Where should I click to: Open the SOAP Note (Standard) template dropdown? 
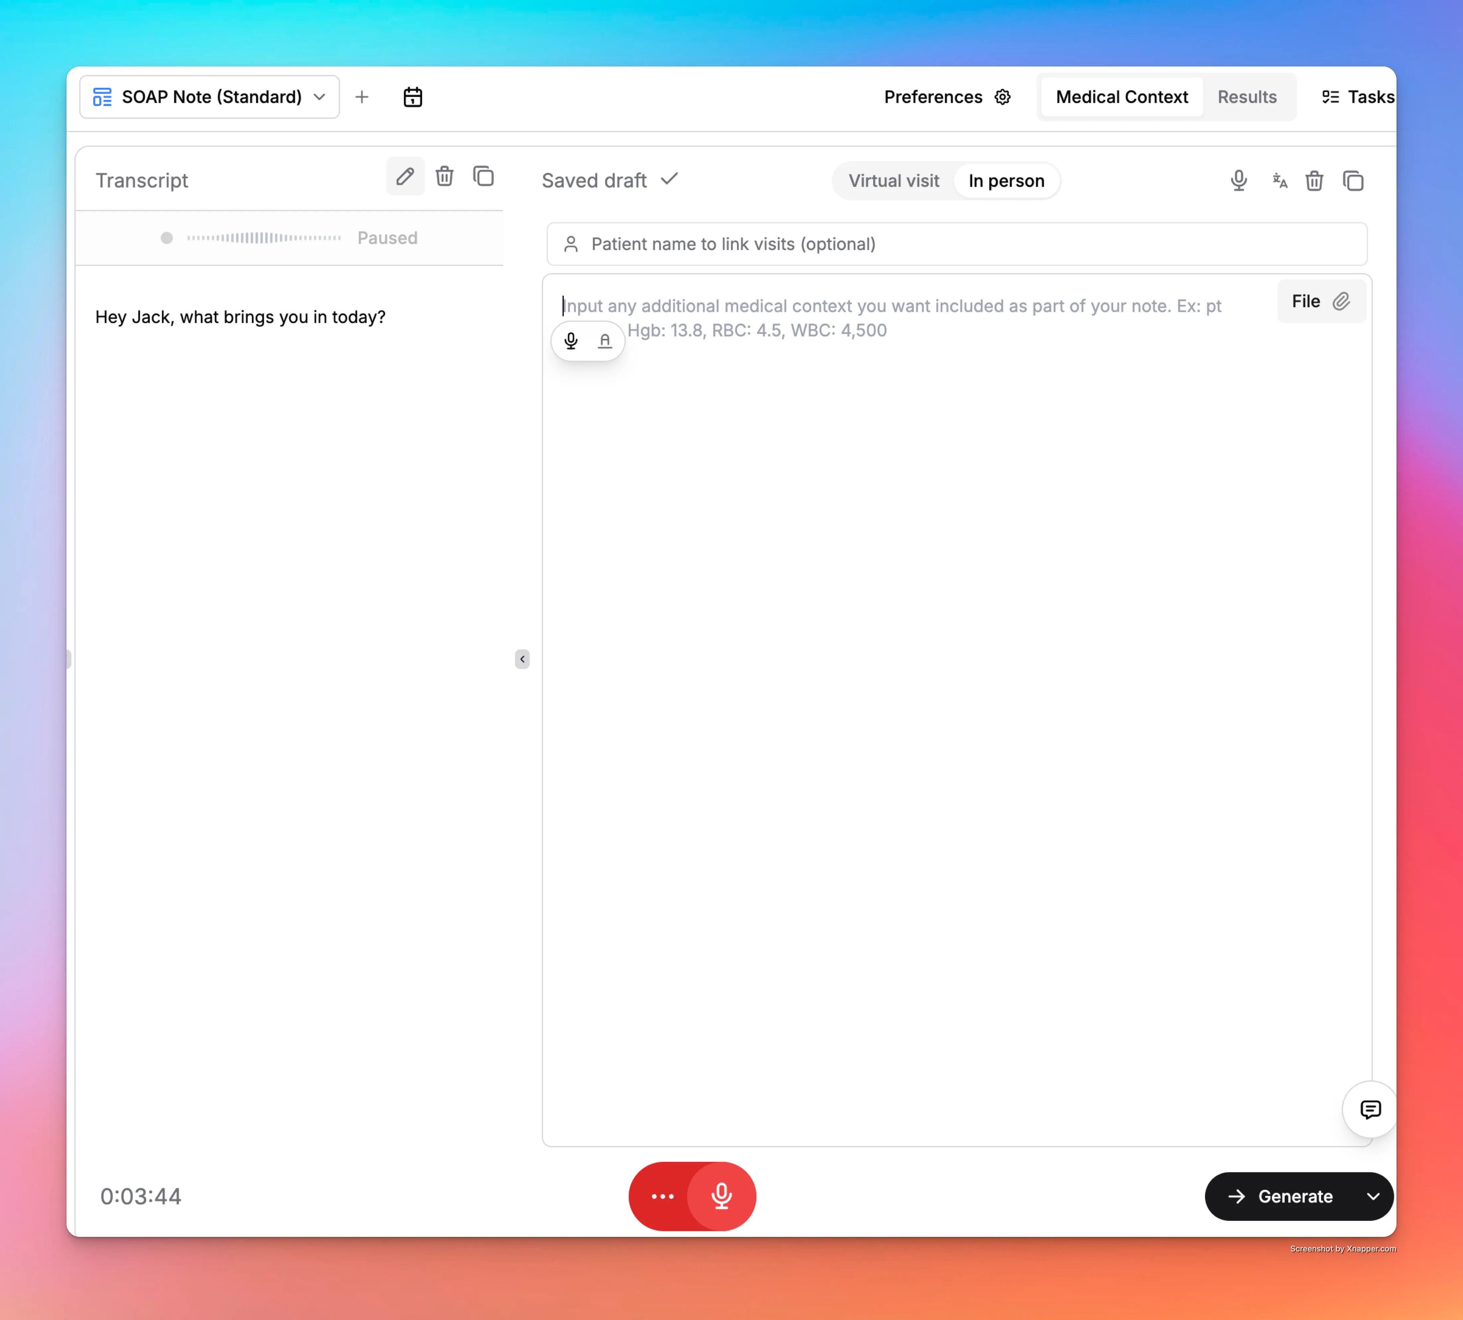[x=209, y=97]
